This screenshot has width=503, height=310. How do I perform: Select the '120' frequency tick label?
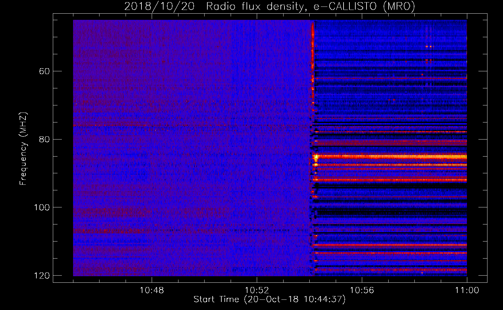pos(42,276)
